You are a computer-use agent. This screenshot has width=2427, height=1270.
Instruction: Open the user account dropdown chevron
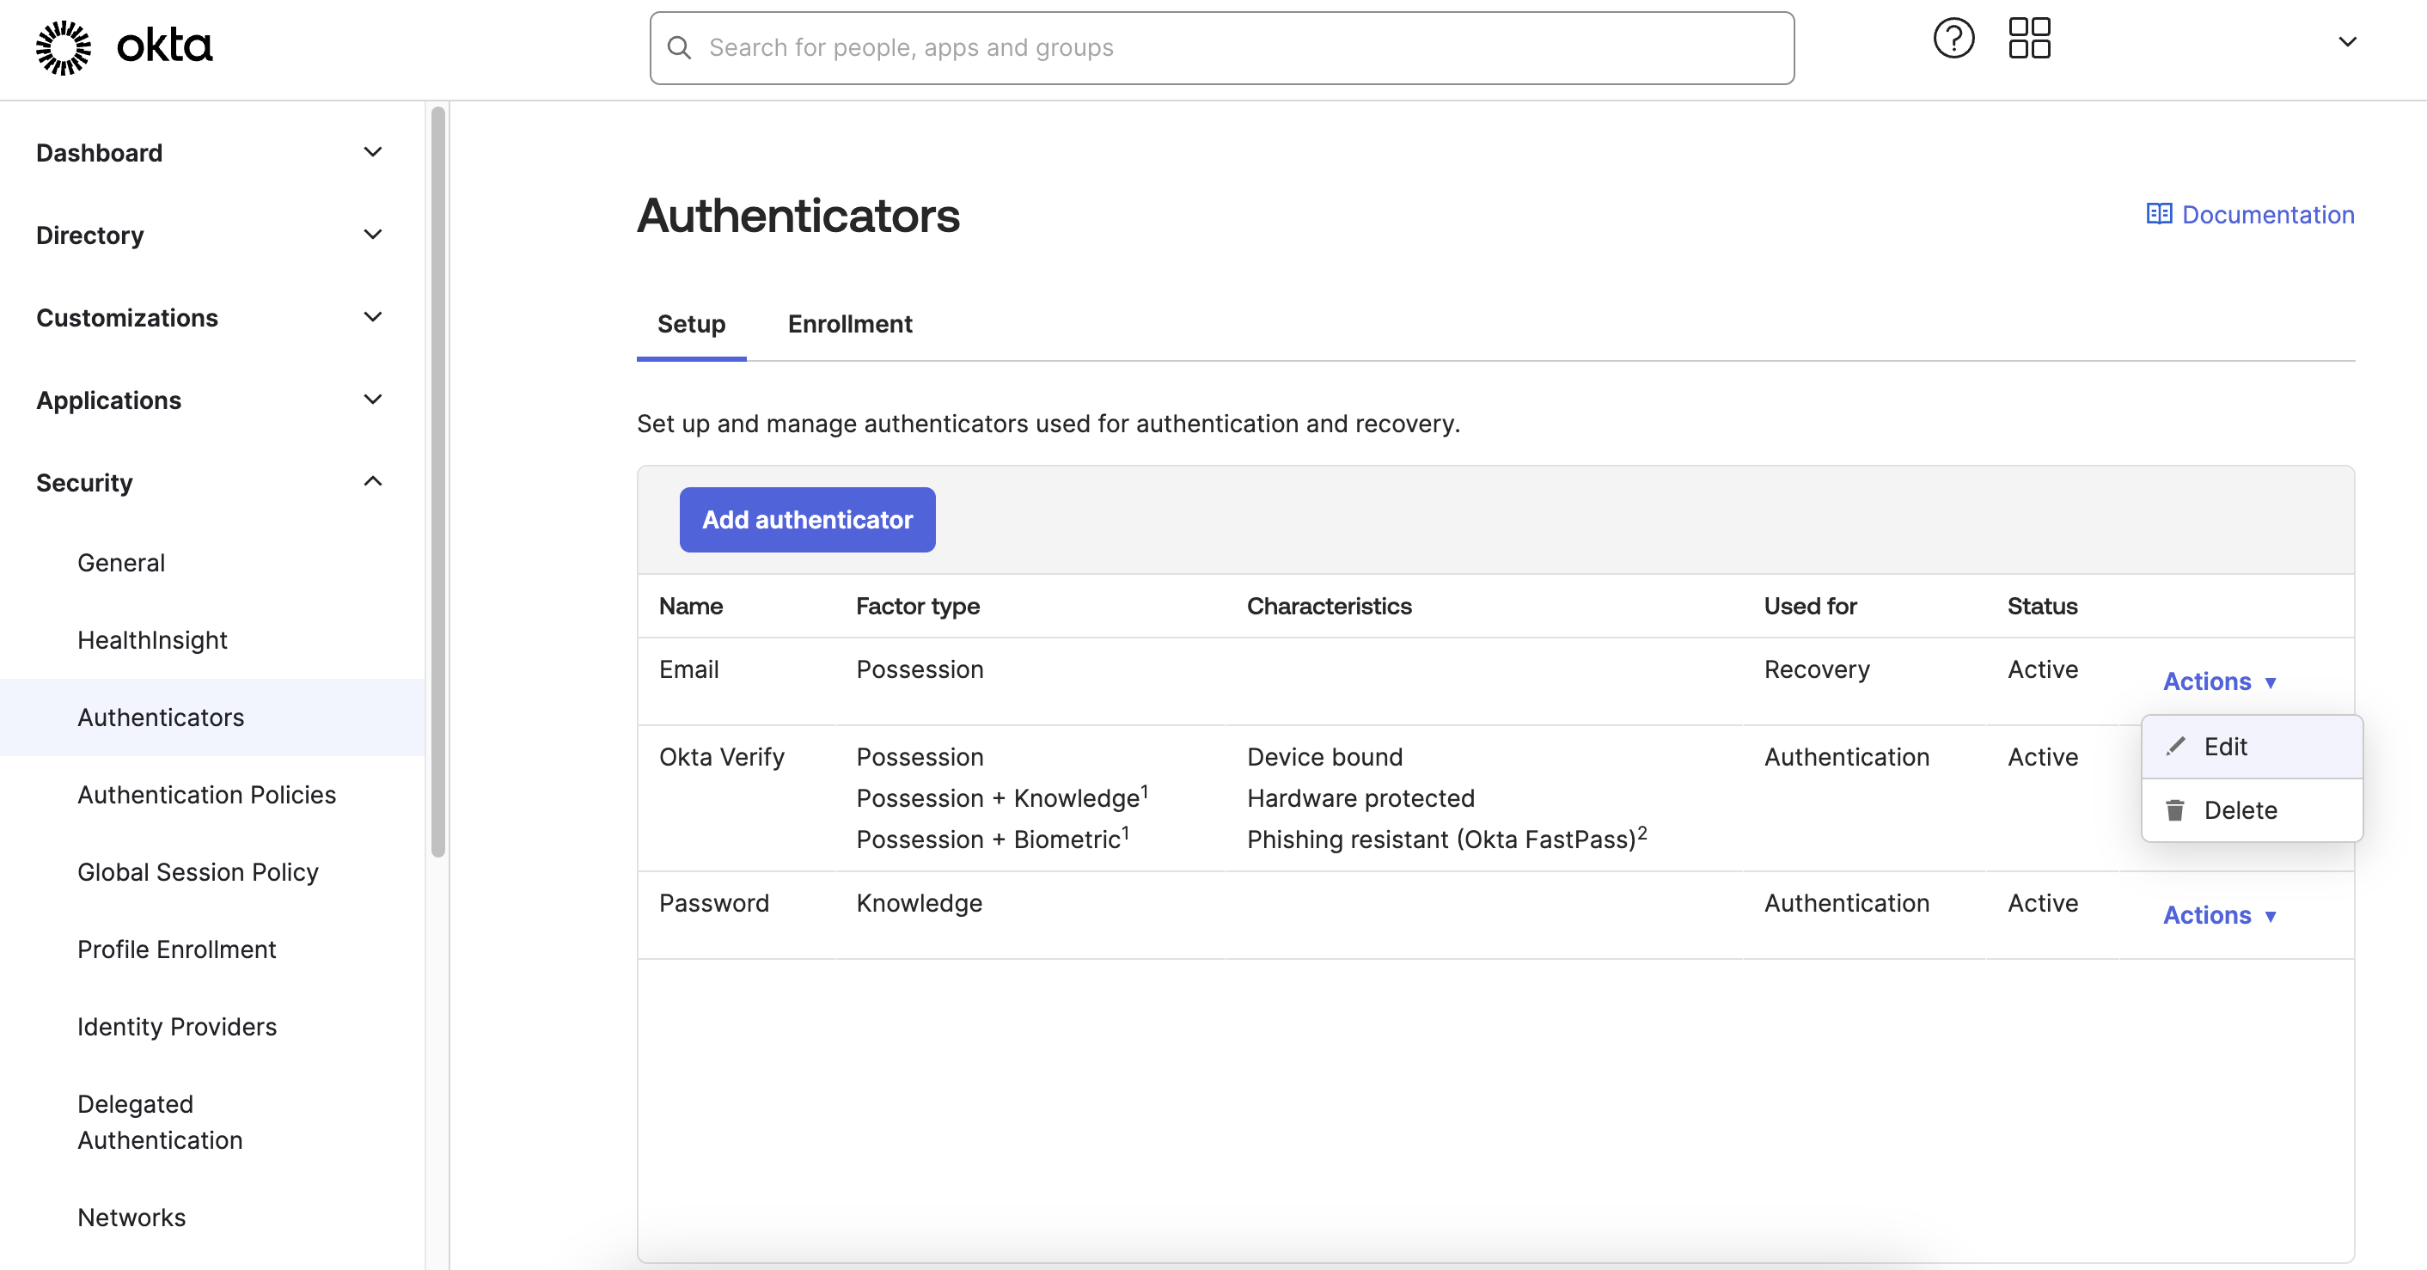tap(2347, 41)
